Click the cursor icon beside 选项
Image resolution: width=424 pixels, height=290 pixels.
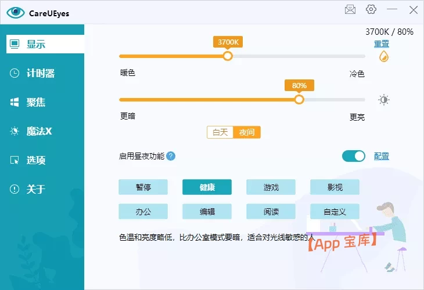[x=15, y=160]
